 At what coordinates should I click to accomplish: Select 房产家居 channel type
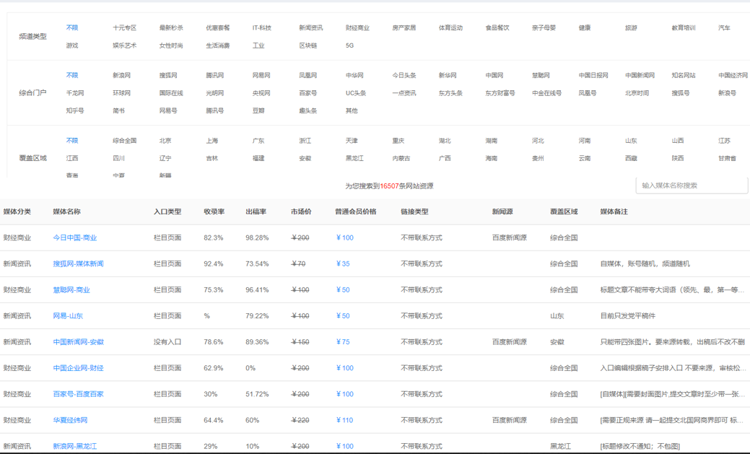pyautogui.click(x=404, y=27)
